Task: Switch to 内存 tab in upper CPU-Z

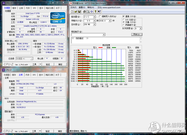Action: [28, 8]
